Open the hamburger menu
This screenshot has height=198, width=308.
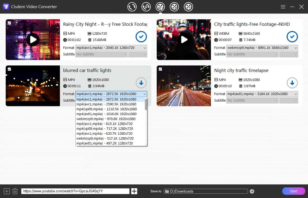coord(283,7)
